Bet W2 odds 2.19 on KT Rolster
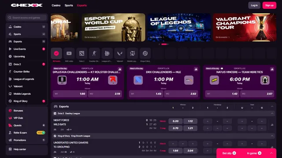 tap(105, 93)
